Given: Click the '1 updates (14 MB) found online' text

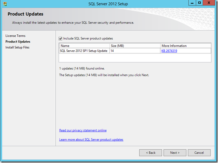Looking at the screenshot, I should pos(82,68).
